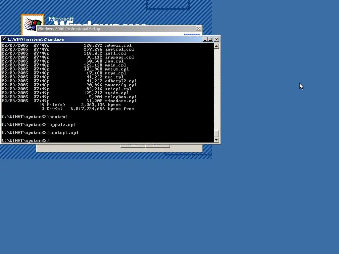Click the ncpa.cpl file name
The image size is (339, 254).
[116, 73]
